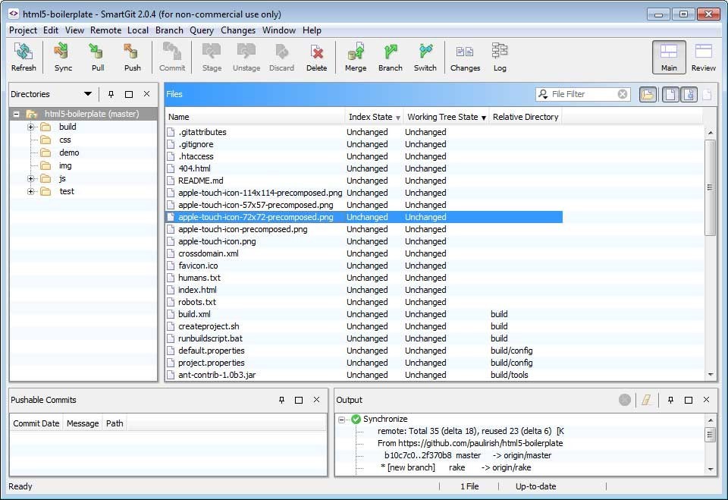Close the Output panel

coord(706,400)
